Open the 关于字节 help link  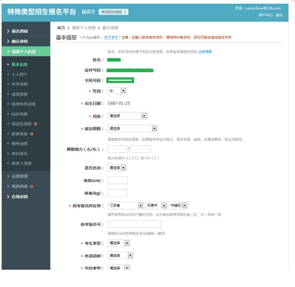point(111,37)
